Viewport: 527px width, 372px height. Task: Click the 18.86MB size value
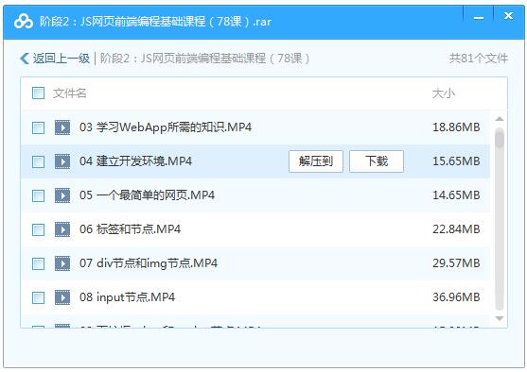point(456,127)
